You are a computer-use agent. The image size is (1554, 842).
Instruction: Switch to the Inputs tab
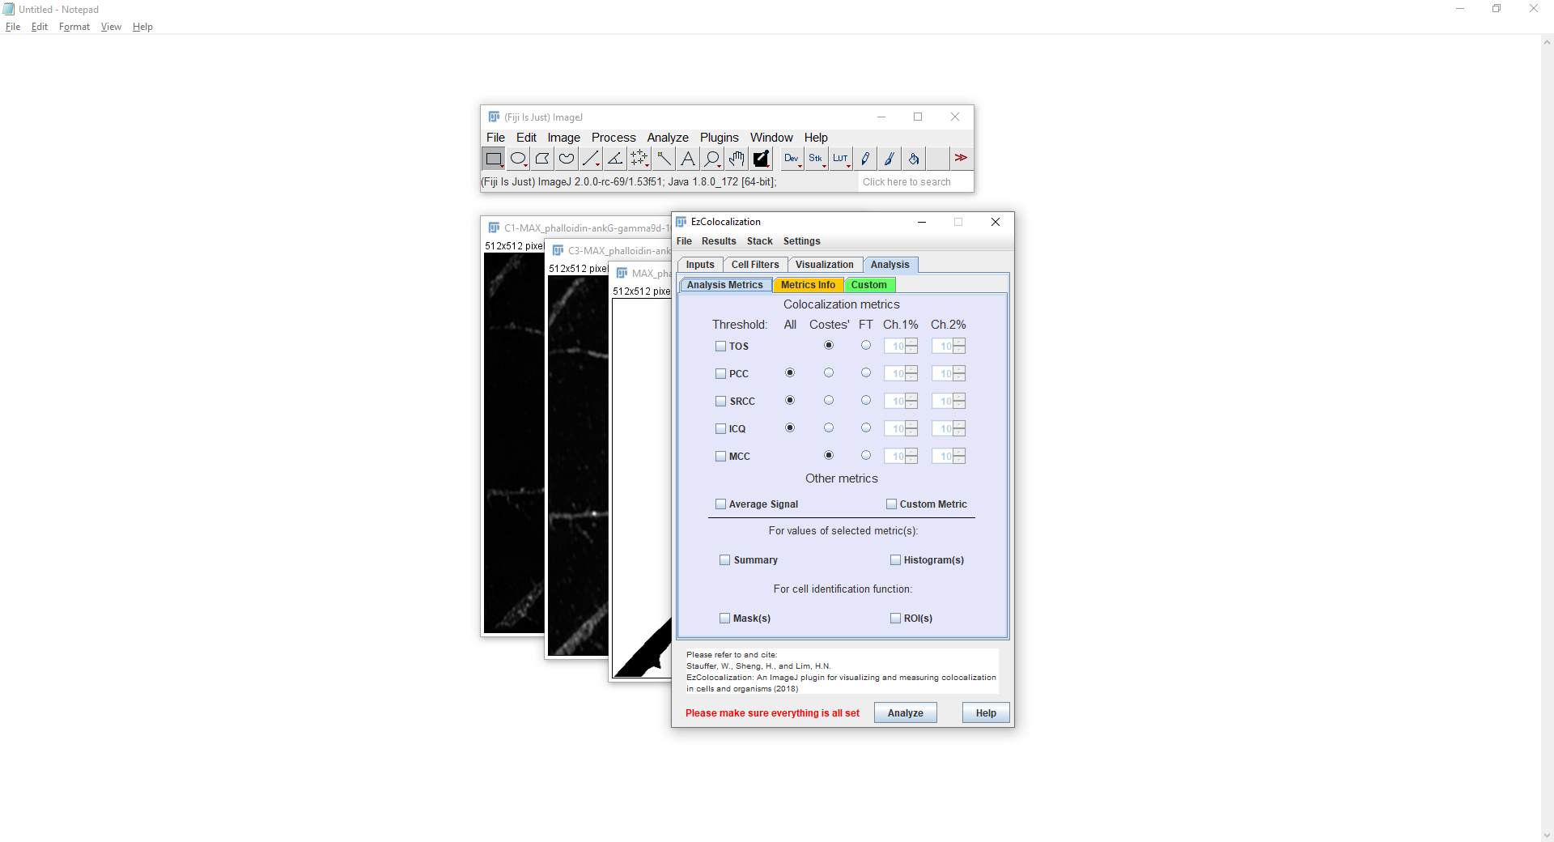(700, 265)
